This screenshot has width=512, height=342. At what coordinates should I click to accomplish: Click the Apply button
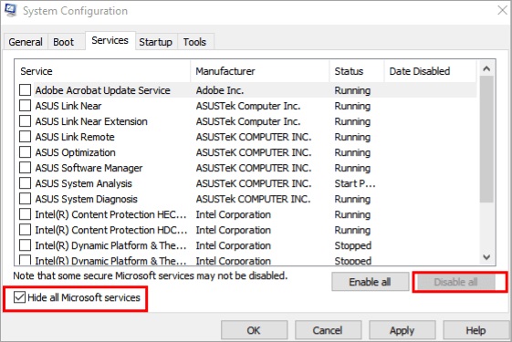(x=402, y=330)
